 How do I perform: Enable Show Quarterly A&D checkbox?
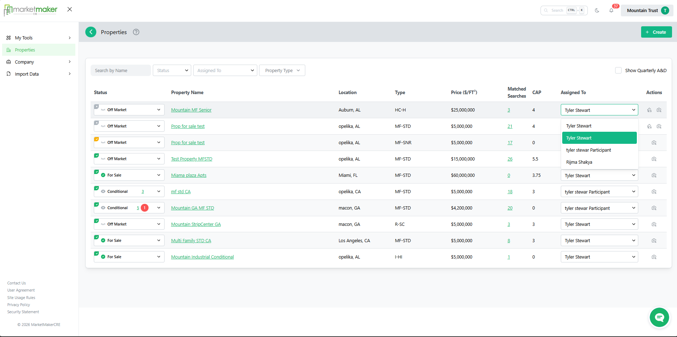618,70
